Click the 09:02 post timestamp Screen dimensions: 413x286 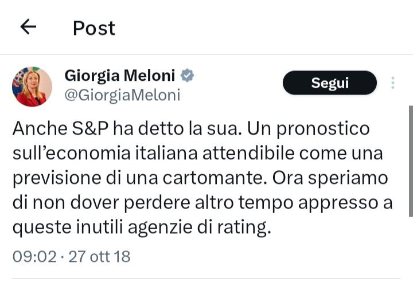point(34,256)
